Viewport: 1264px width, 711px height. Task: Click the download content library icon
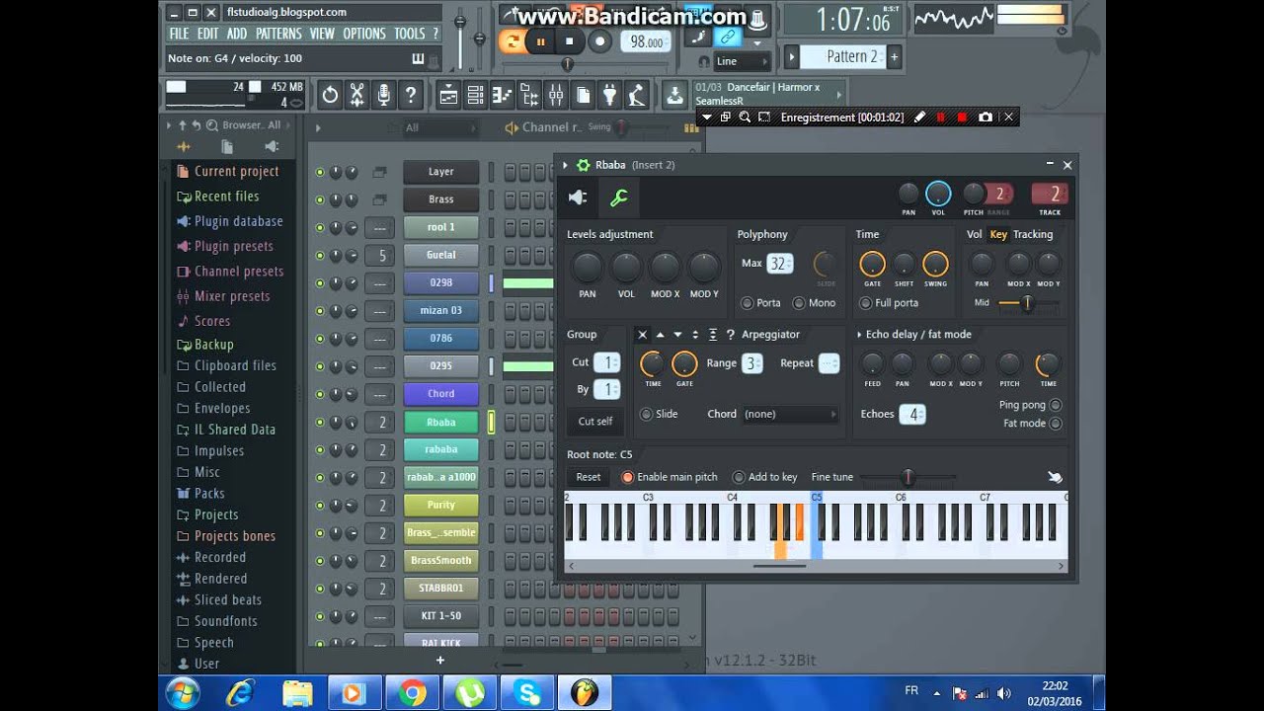click(674, 95)
